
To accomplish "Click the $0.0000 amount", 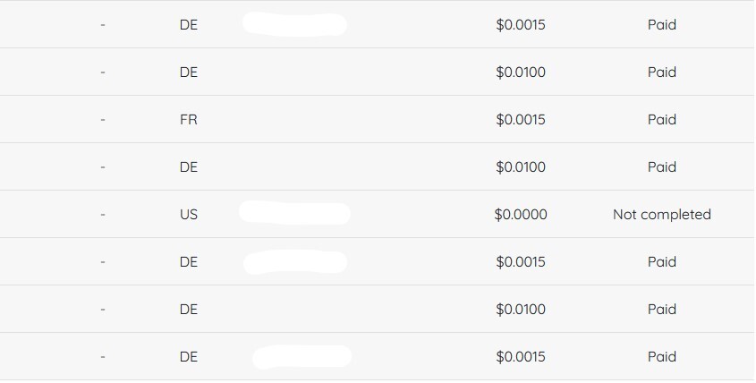I will pyautogui.click(x=520, y=215).
